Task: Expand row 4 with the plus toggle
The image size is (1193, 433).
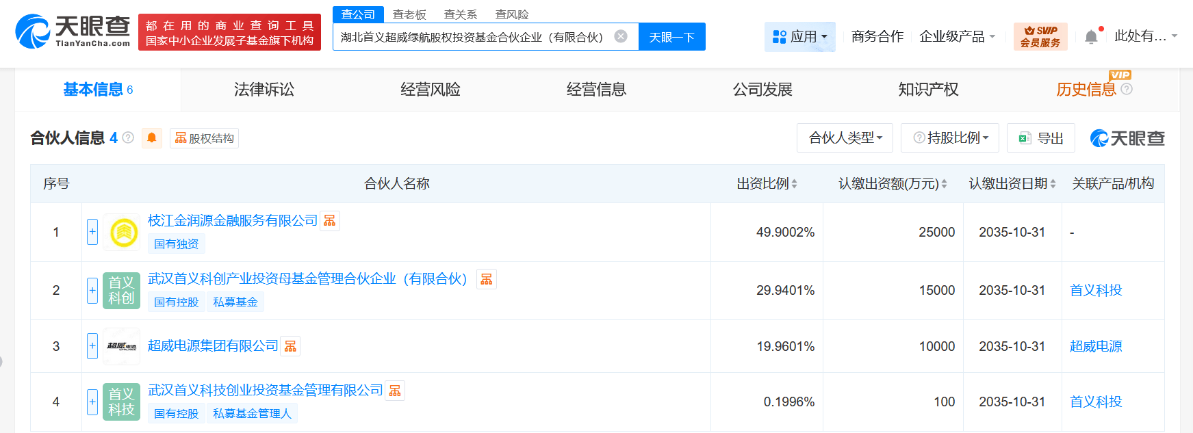Action: [x=92, y=402]
